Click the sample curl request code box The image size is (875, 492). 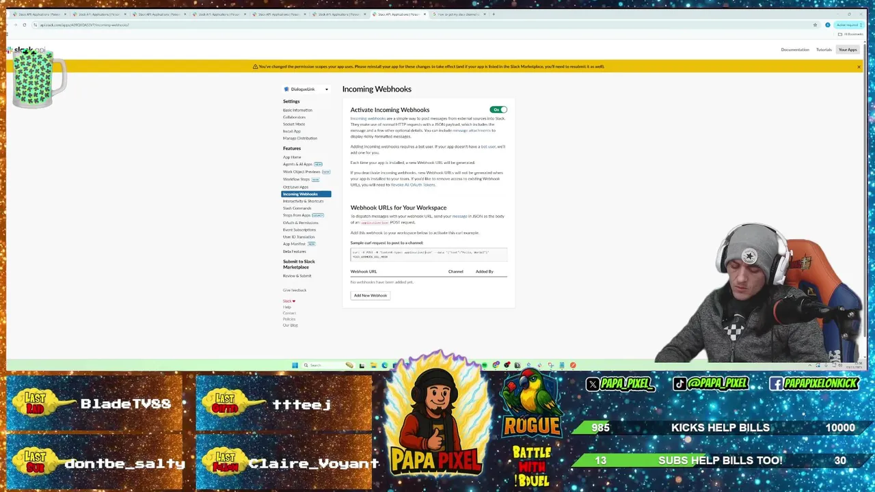(429, 254)
